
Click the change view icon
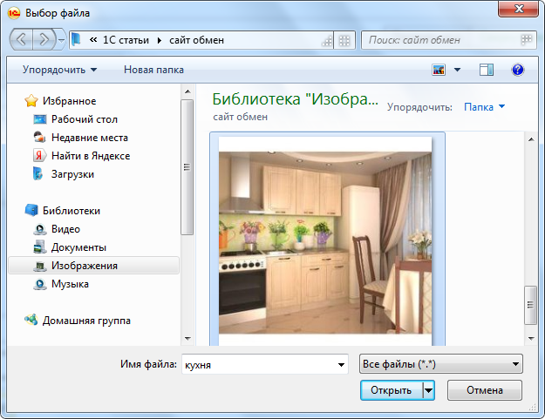click(439, 69)
